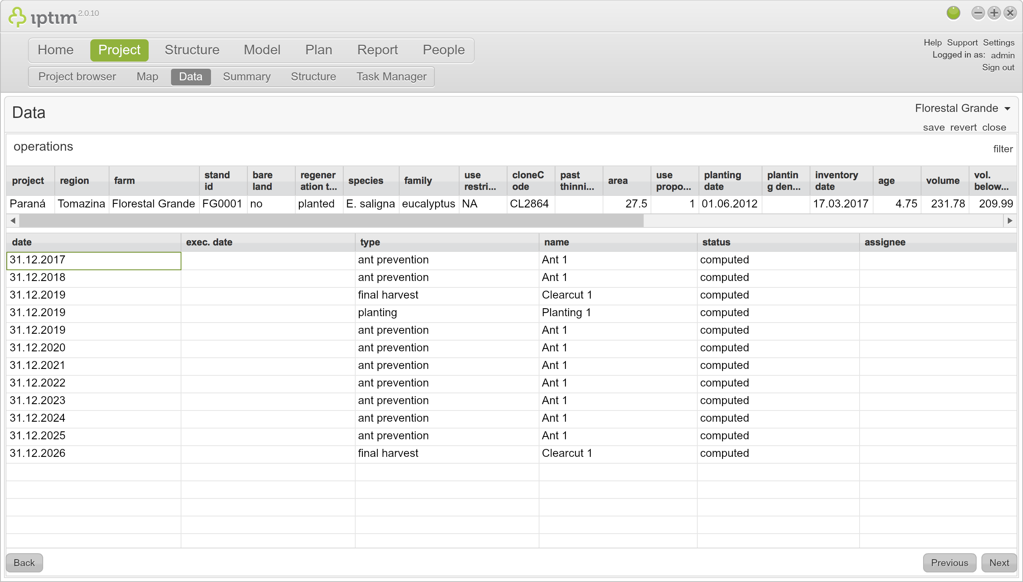Click the Paraná project cell

30,204
